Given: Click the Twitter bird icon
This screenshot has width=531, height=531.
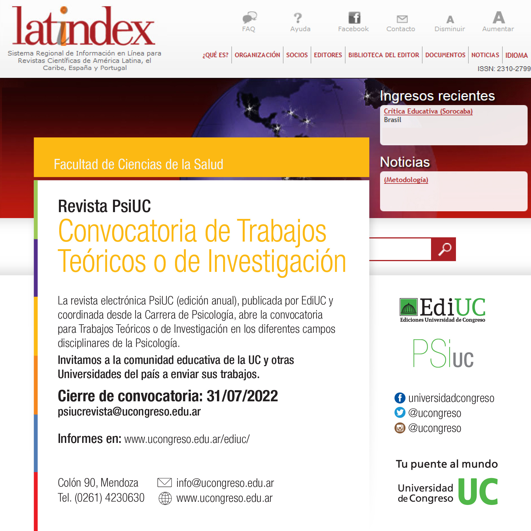Looking at the screenshot, I should [400, 412].
